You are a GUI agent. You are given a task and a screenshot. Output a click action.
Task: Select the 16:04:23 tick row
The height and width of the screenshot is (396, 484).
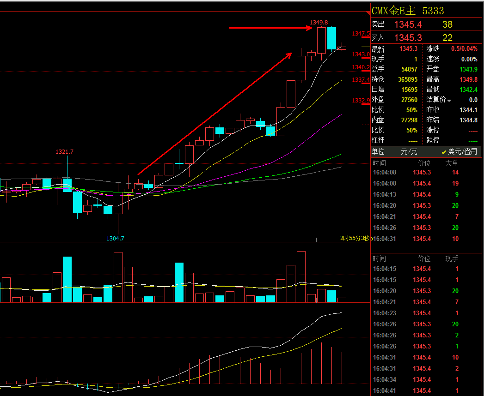click(425, 313)
